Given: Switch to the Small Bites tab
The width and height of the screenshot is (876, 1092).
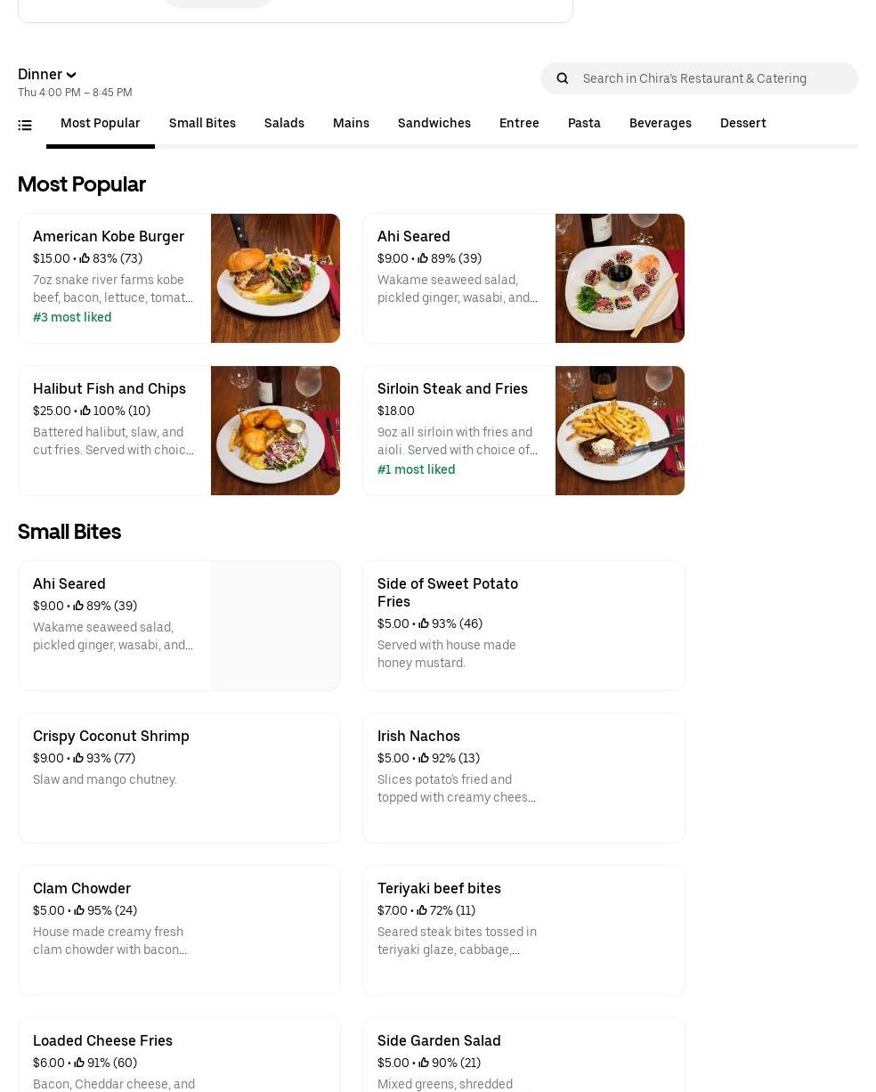Looking at the screenshot, I should [202, 124].
